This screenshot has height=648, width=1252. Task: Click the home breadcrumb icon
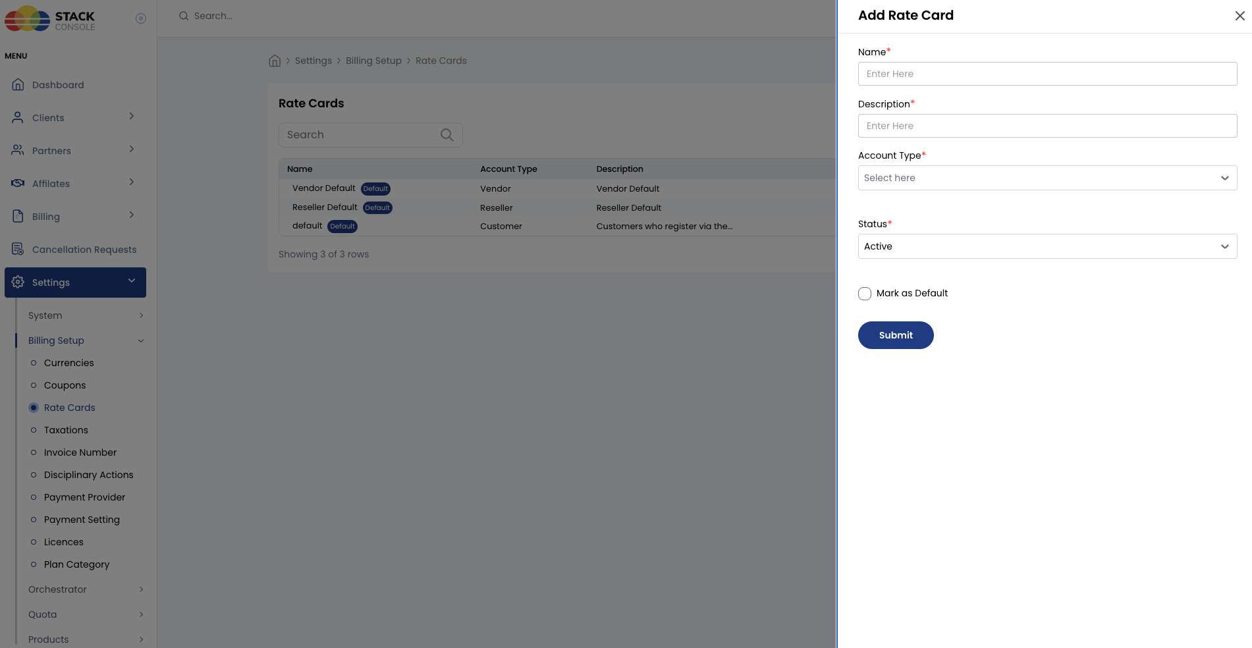[x=275, y=61]
